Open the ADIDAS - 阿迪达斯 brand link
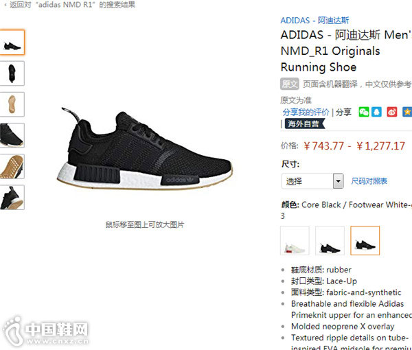This screenshot has width=412, height=350. (x=314, y=21)
